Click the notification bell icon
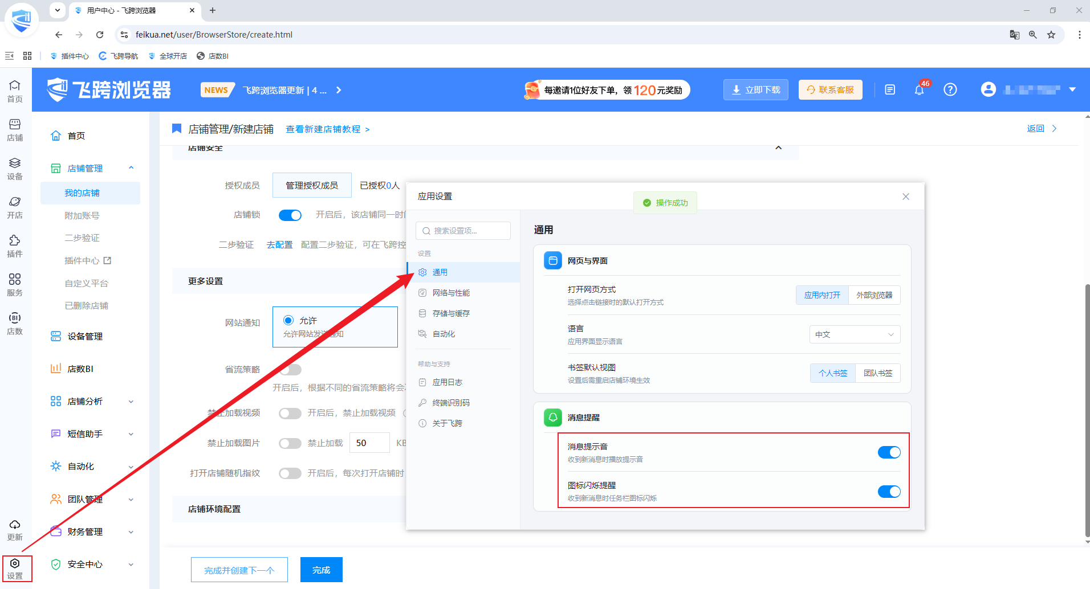Image resolution: width=1090 pixels, height=589 pixels. [919, 90]
